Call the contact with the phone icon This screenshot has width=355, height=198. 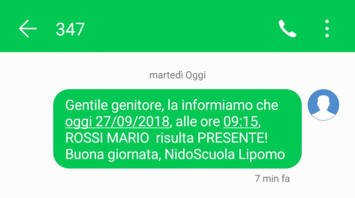(287, 29)
